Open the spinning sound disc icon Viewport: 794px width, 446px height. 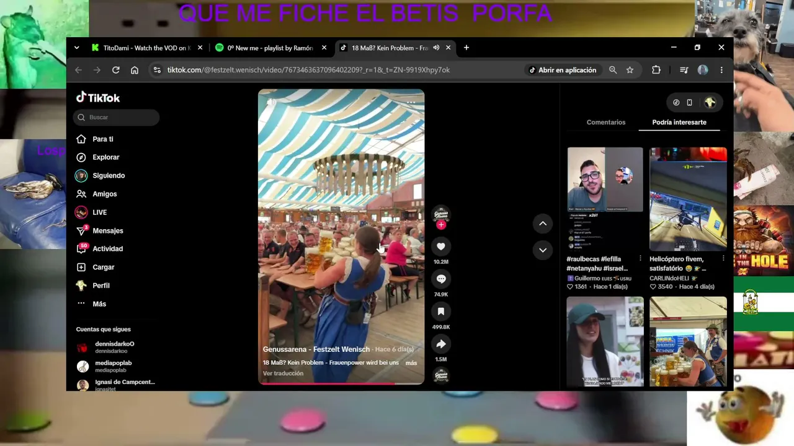click(441, 375)
